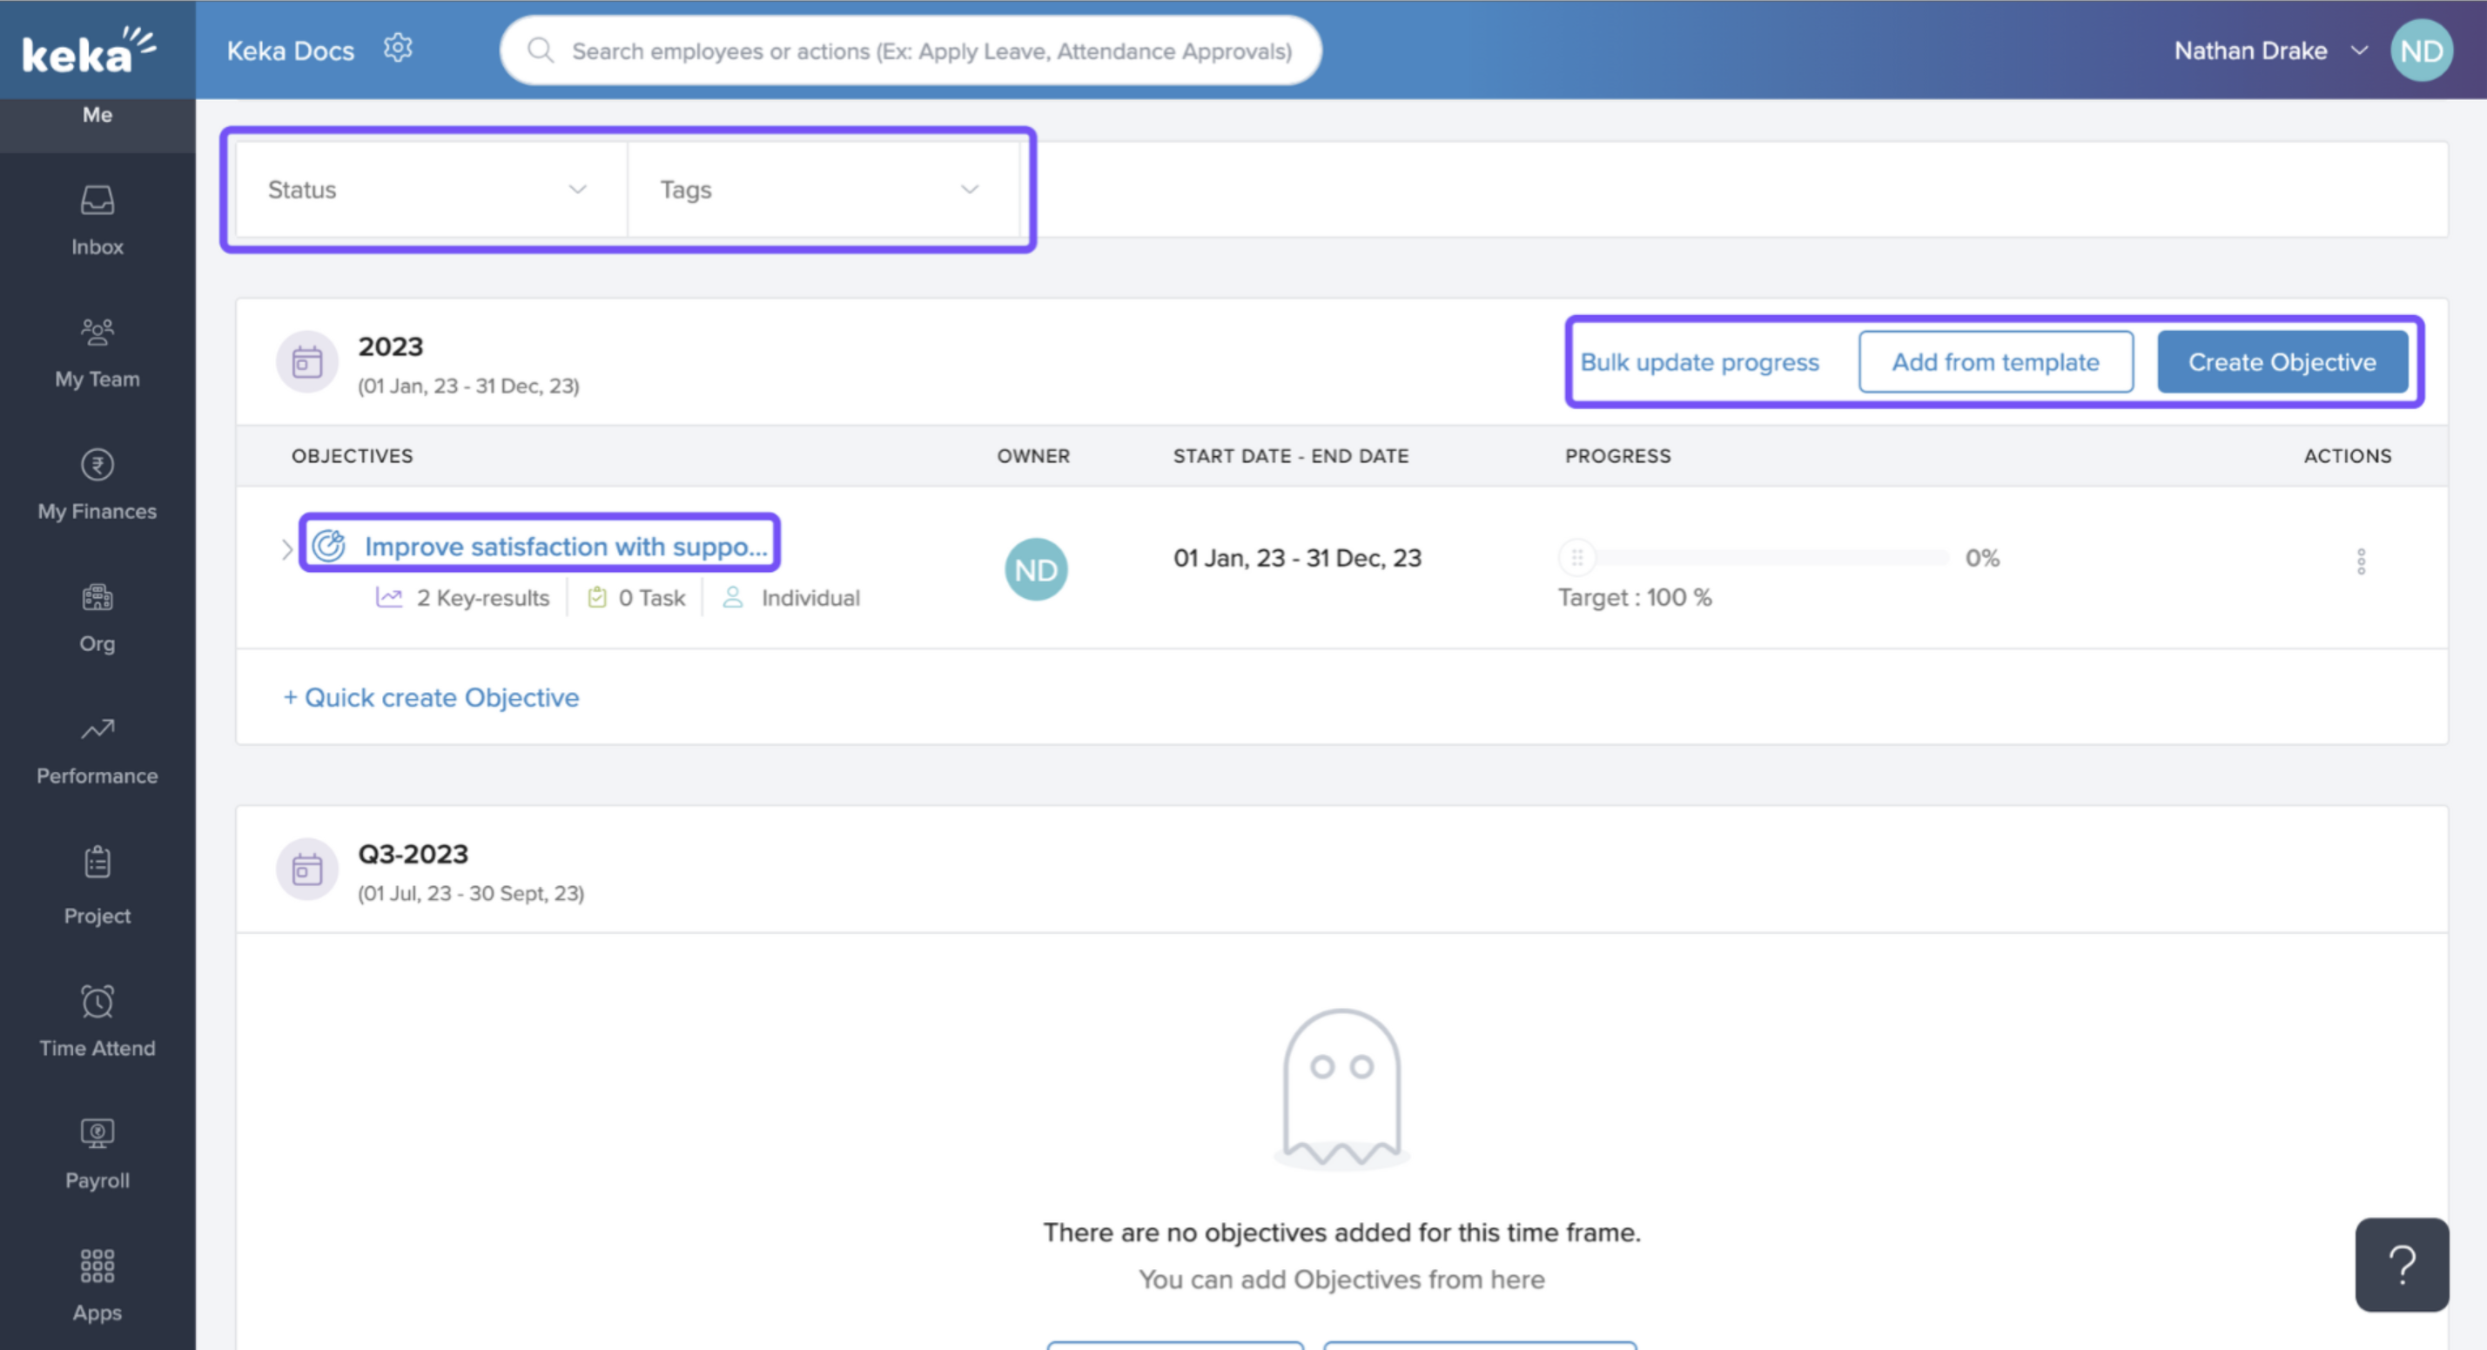
Task: Switch to the Me tab
Action: 97,114
